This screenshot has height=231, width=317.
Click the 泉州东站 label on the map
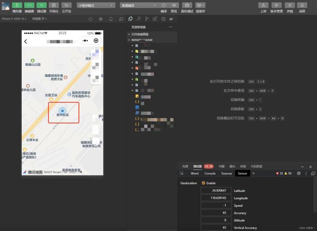pyautogui.click(x=62, y=115)
